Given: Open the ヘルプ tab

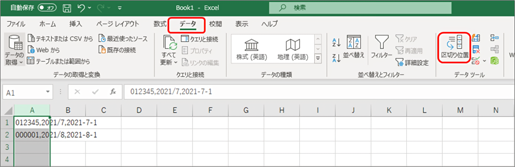Looking at the screenshot, I should (269, 24).
